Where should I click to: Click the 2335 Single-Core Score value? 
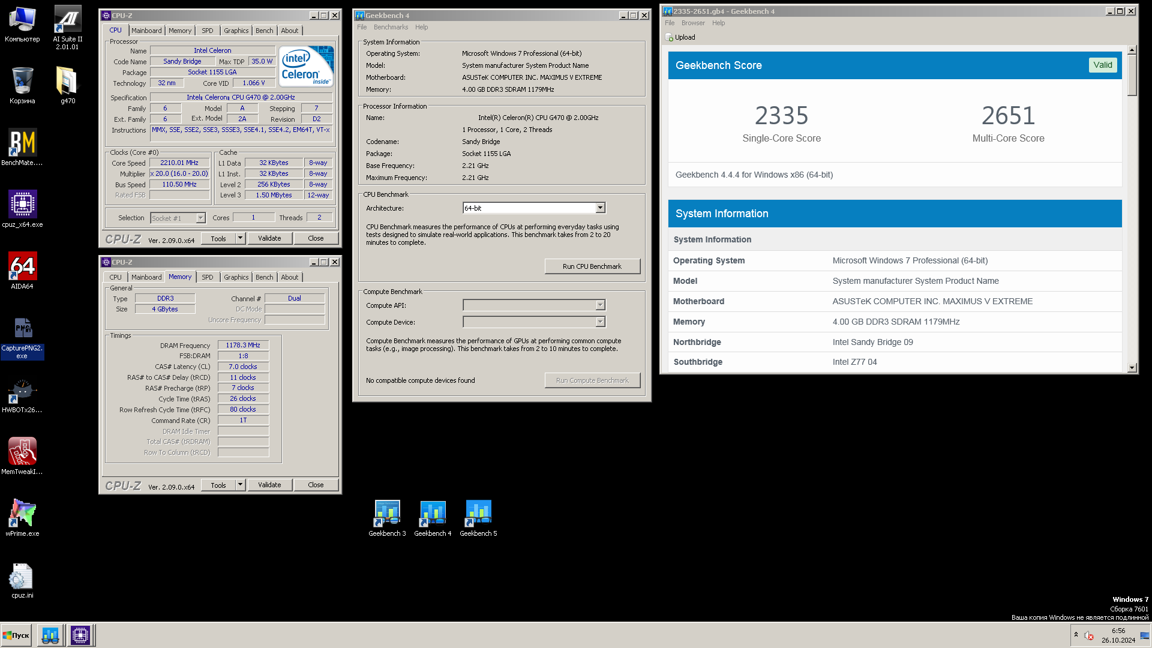[781, 115]
